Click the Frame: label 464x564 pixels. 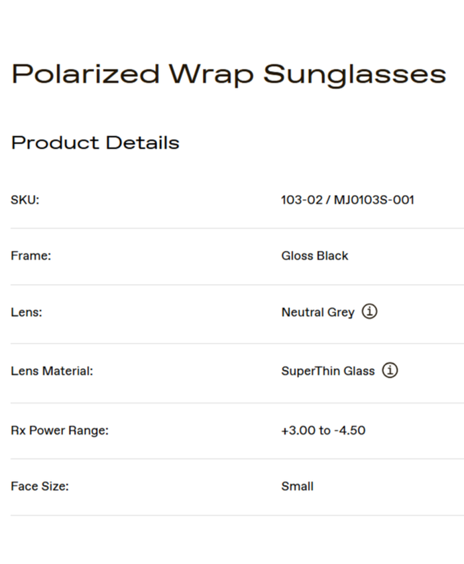[x=30, y=255]
